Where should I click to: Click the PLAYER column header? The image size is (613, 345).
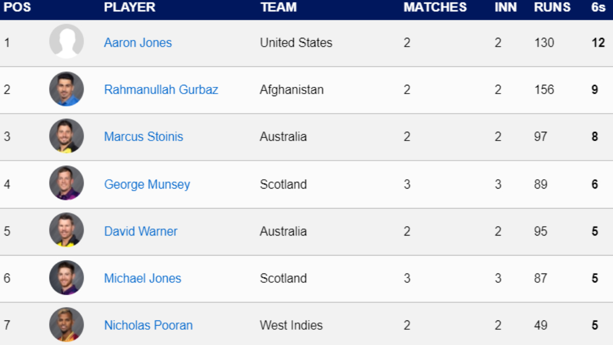point(130,7)
